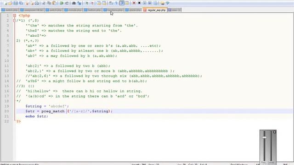Click the spell-check checkmark toolbar icon
This screenshot has width=294, height=165.
pyautogui.click(x=168, y=3)
